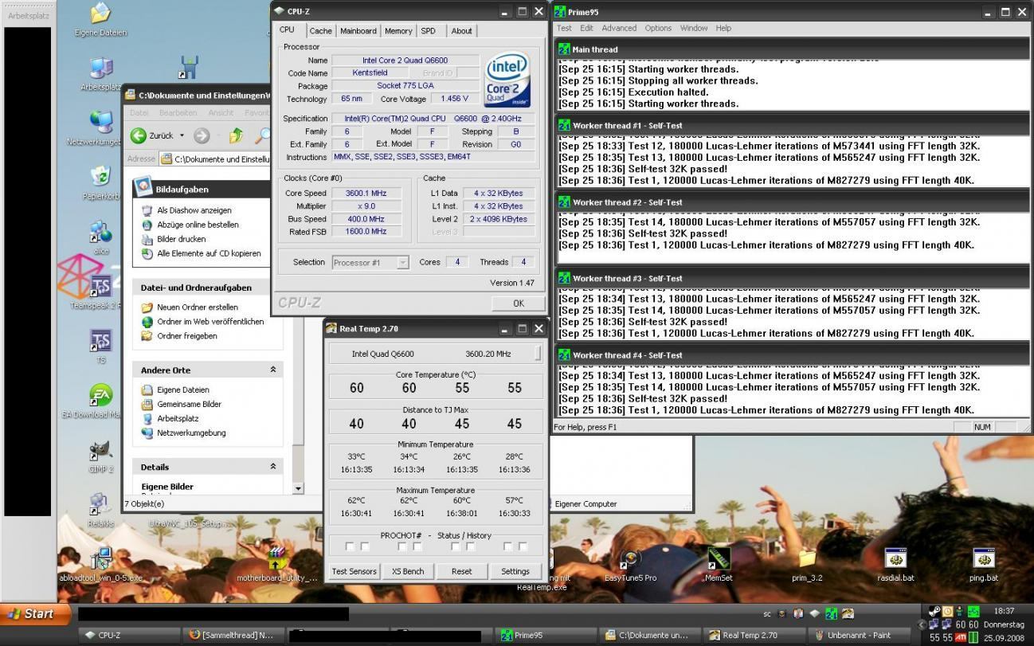Collapse the Details panel in Explorer
The width and height of the screenshot is (1034, 646).
click(273, 467)
